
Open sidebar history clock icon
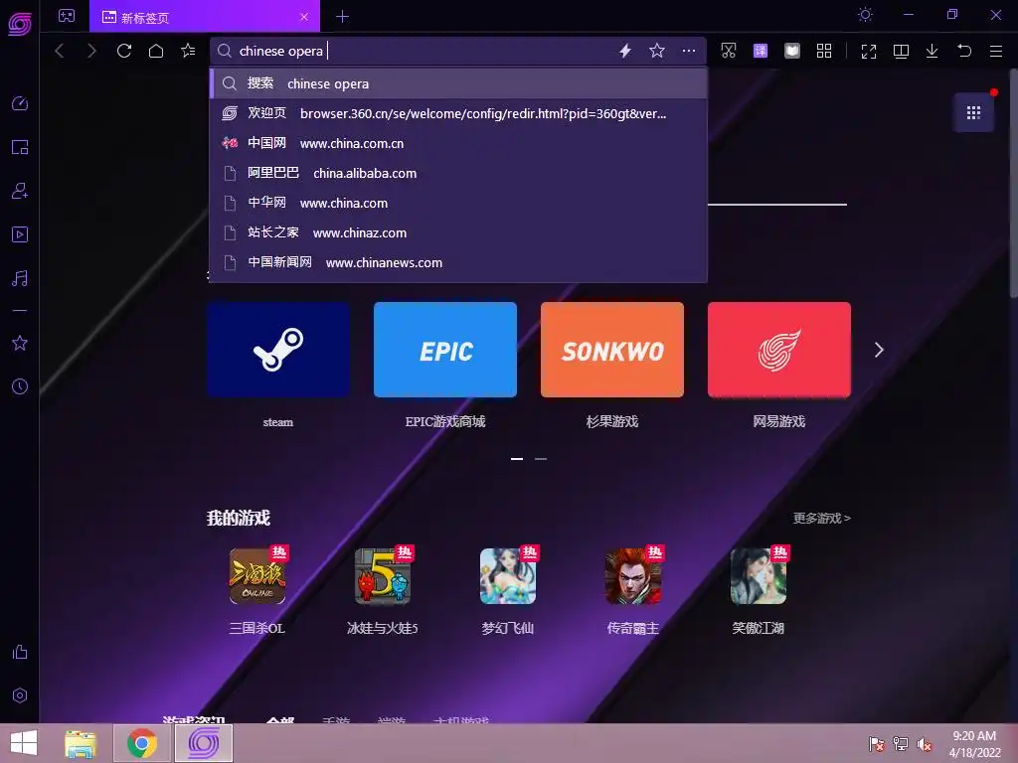pos(20,386)
